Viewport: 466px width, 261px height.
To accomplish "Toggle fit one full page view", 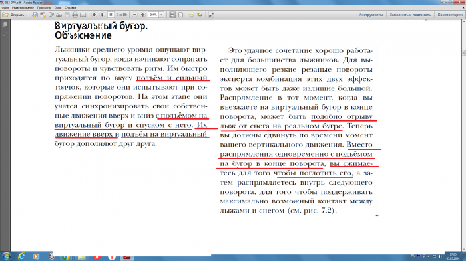I will (180, 15).
